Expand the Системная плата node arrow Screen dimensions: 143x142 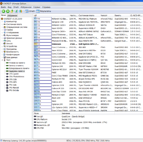(2, 24)
